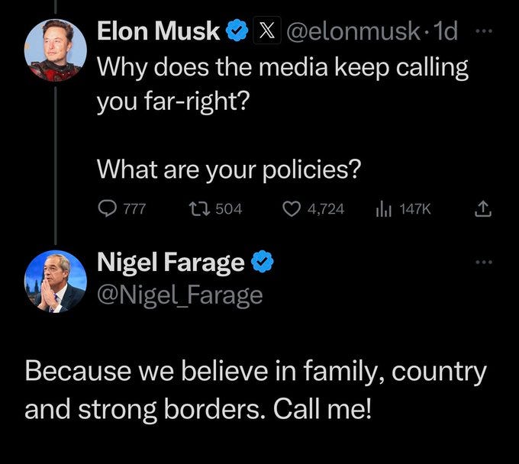
Task: Repost Elon Musk's tweet
Action: 195,208
